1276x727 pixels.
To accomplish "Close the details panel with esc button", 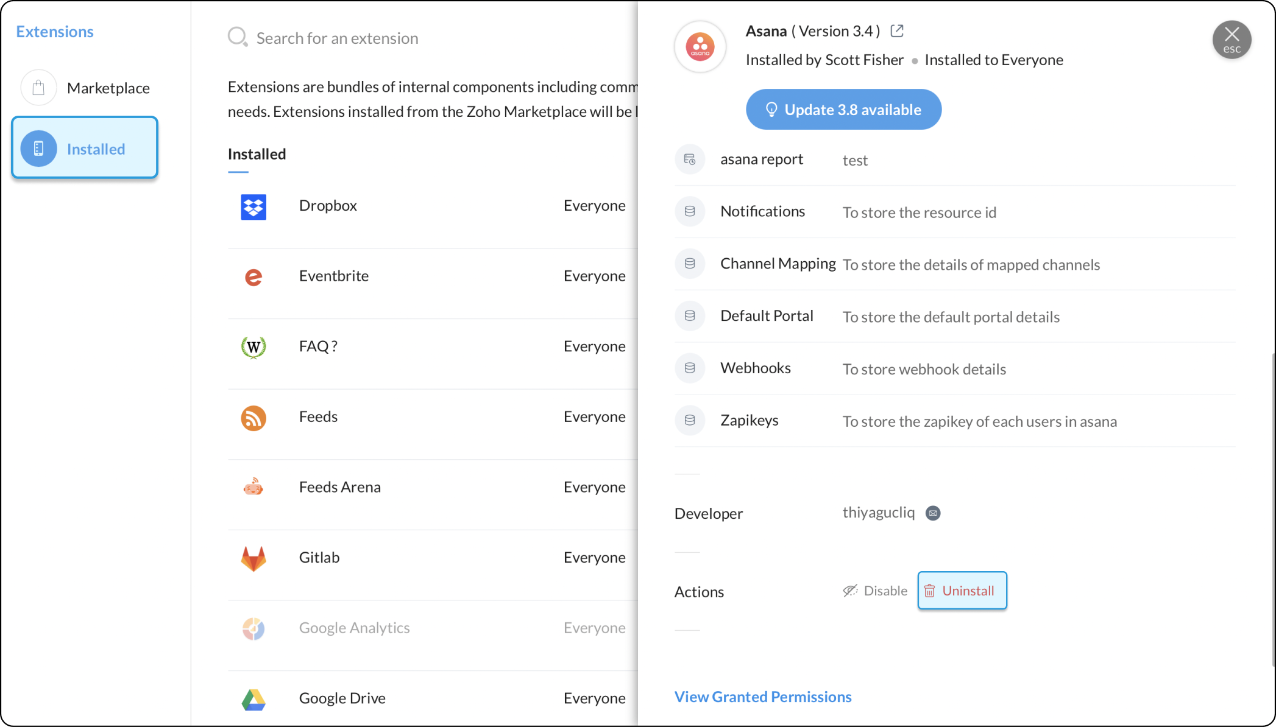I will point(1232,40).
